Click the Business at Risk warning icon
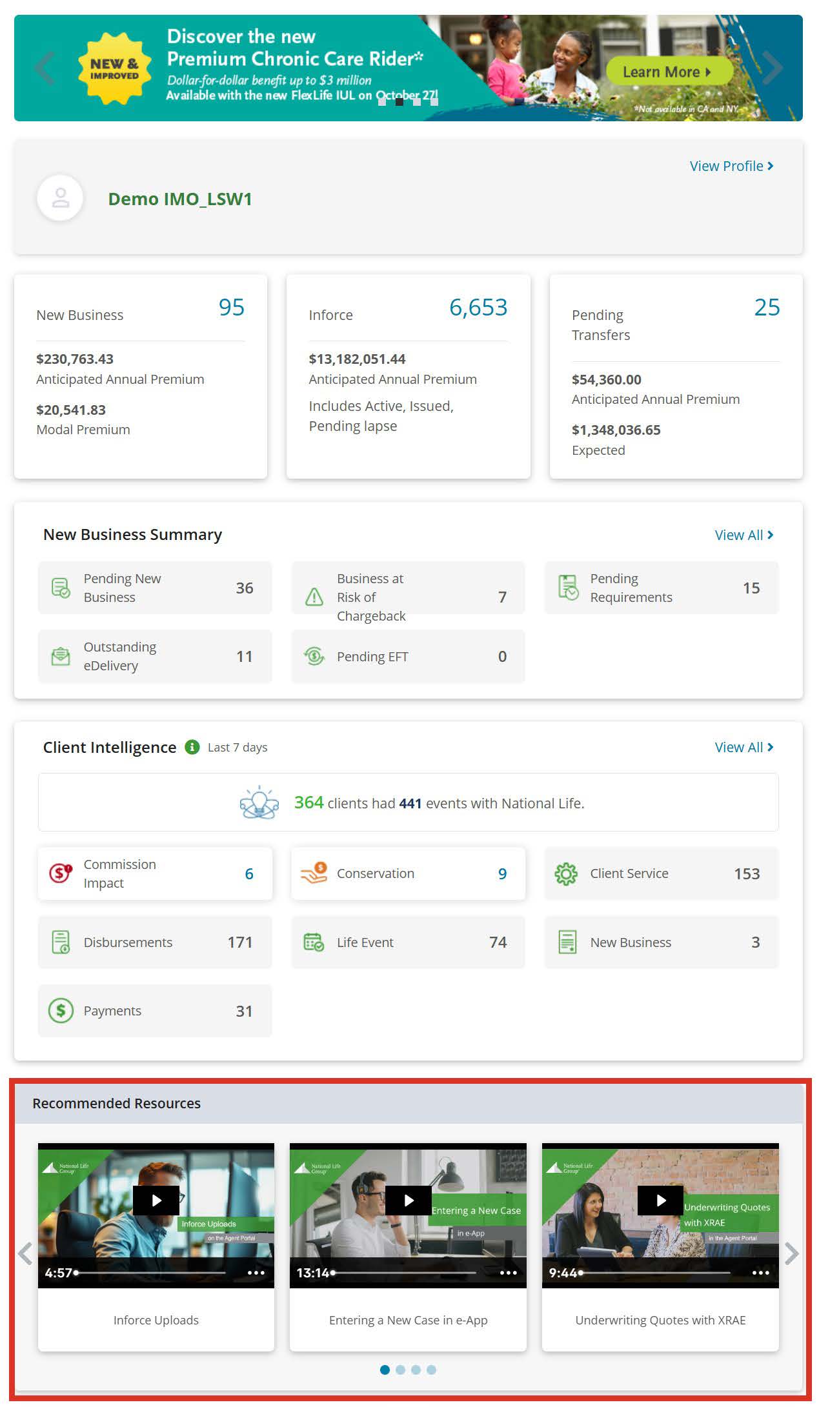Image resolution: width=819 pixels, height=1407 pixels. tap(314, 597)
